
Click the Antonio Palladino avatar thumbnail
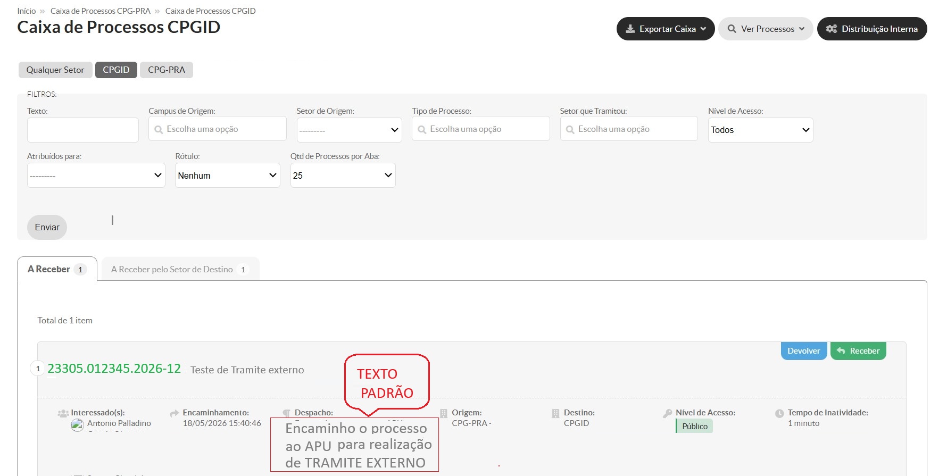(x=77, y=424)
